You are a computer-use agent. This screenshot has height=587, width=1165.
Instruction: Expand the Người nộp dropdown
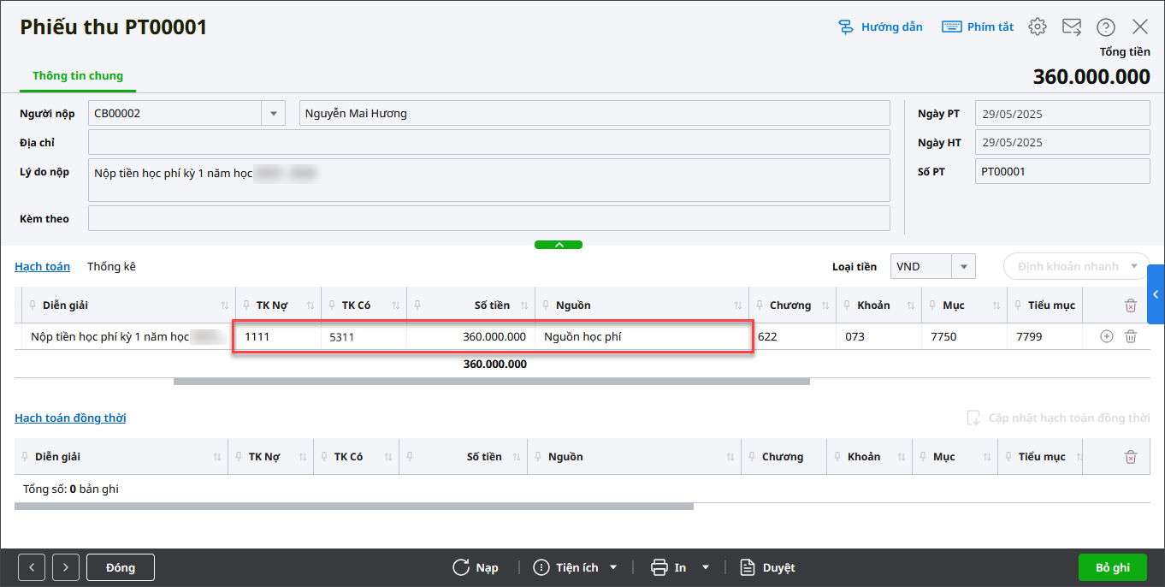(274, 113)
